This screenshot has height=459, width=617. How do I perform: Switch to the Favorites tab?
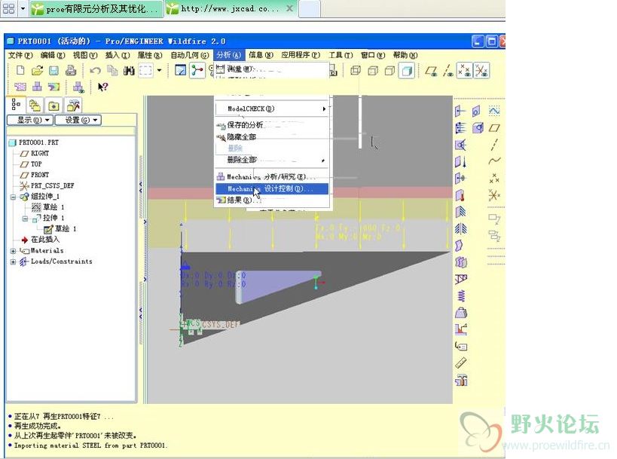pos(53,106)
